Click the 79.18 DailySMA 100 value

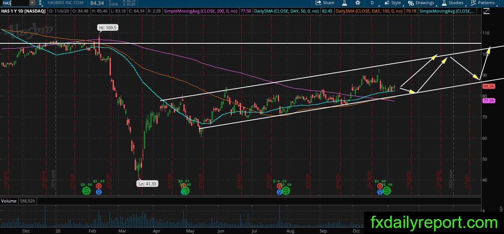[x=411, y=11]
